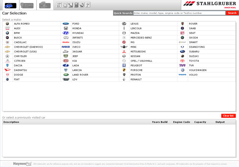The height and width of the screenshot is (167, 239).
Task: Click the Output column header
Action: click(x=220, y=122)
